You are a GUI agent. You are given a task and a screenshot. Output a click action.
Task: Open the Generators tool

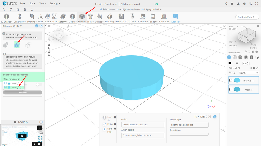point(20,18)
